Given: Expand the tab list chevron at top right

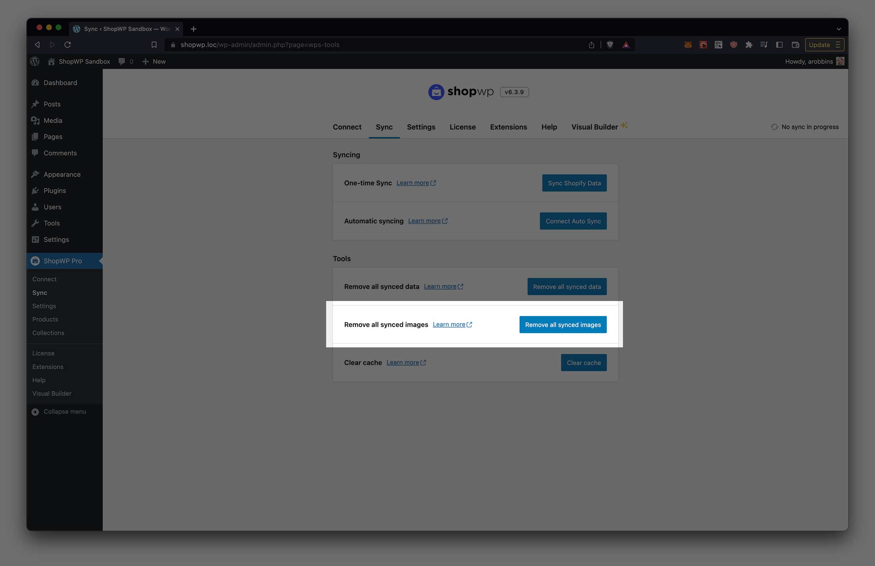Looking at the screenshot, I should point(839,29).
